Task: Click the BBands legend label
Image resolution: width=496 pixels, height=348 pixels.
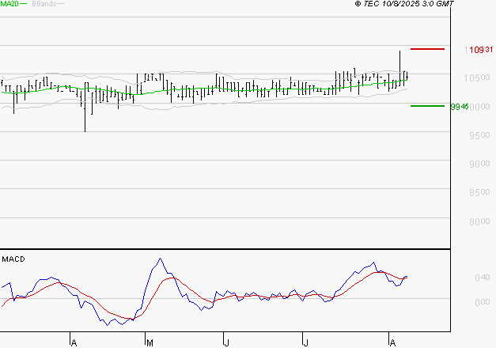Action: pos(43,5)
